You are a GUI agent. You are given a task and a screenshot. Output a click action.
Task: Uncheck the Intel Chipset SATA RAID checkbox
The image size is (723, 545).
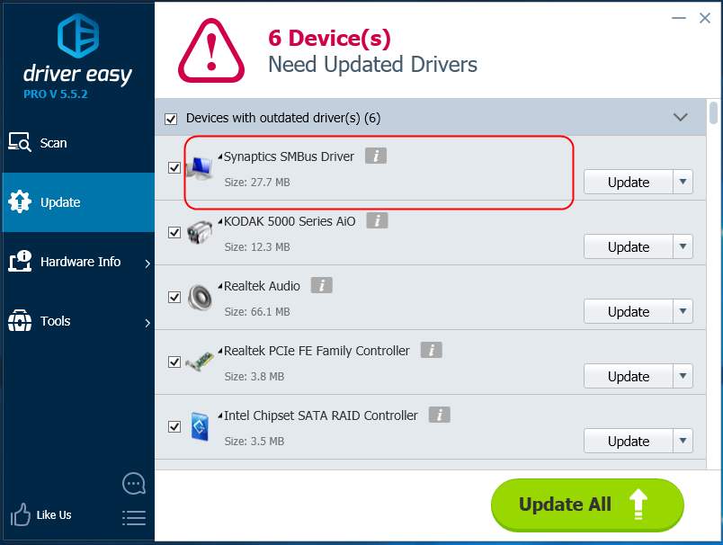(174, 426)
